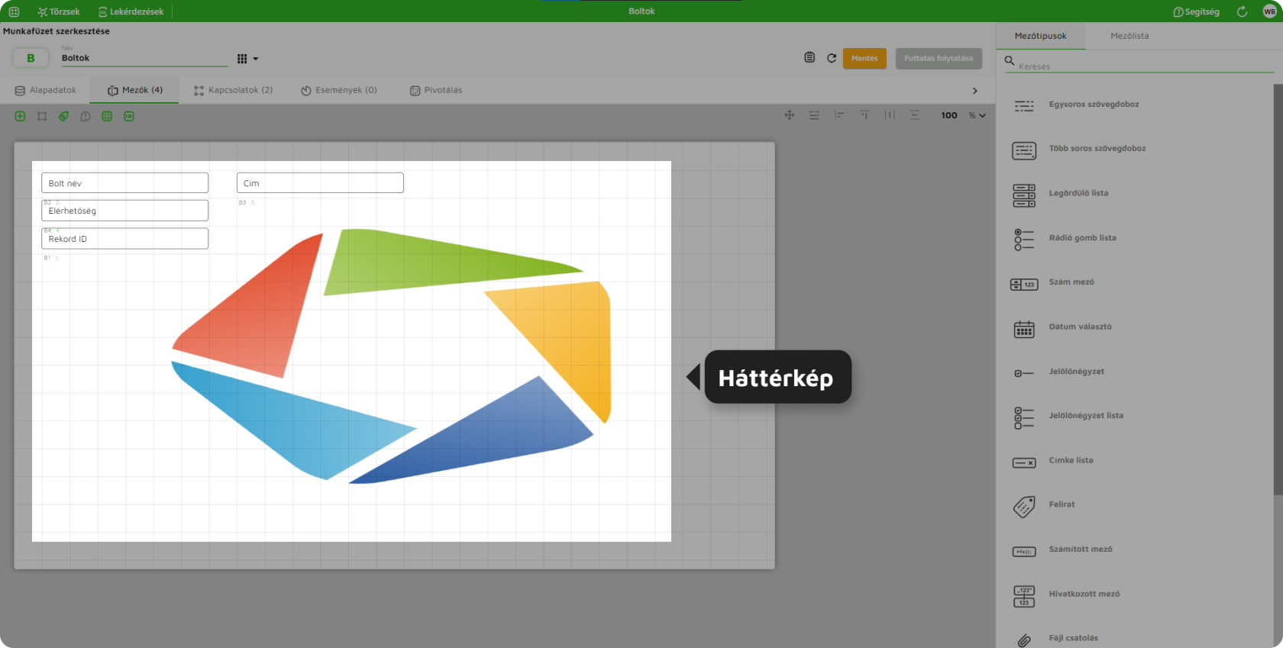Click the app grid icon in top bar
This screenshot has width=1283, height=648.
point(14,11)
